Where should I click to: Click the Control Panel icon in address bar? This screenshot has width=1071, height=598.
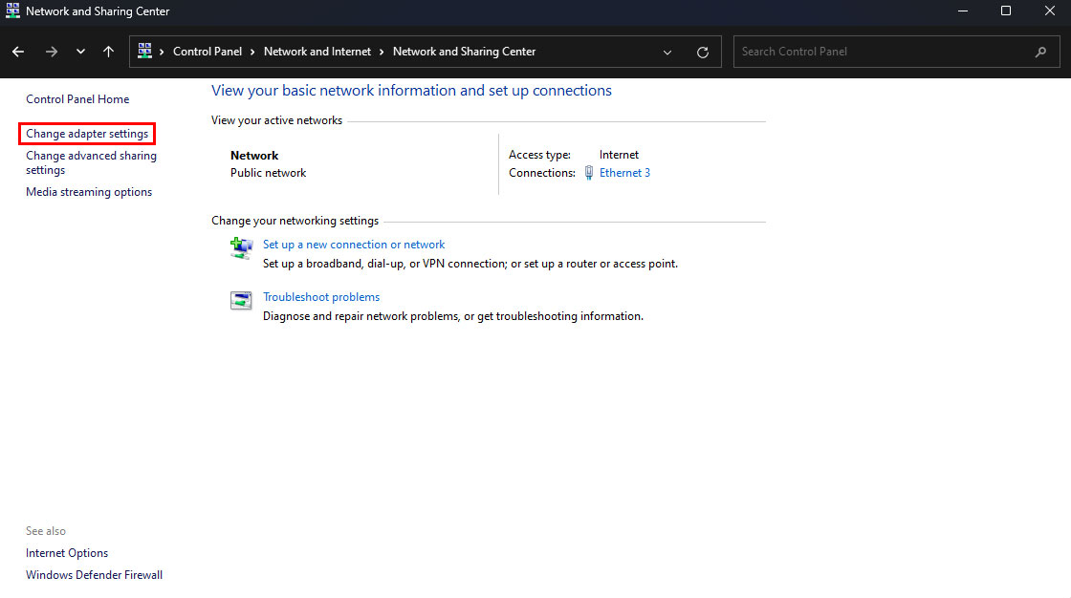145,52
